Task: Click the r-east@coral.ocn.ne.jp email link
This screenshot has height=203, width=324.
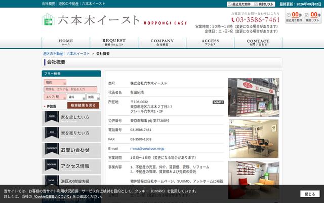Action: pyautogui.click(x=147, y=149)
